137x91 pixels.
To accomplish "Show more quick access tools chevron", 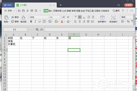I will [x=40, y=11].
